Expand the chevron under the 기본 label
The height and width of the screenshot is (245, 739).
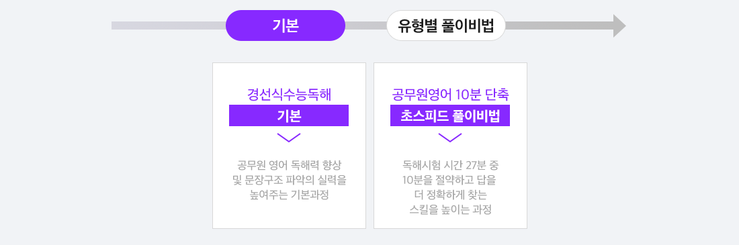click(289, 138)
